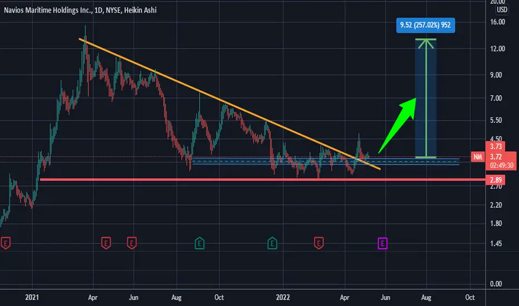Viewport: 519px width, 306px height.
Task: Click the Aug label in 2022
Action: [426, 298]
